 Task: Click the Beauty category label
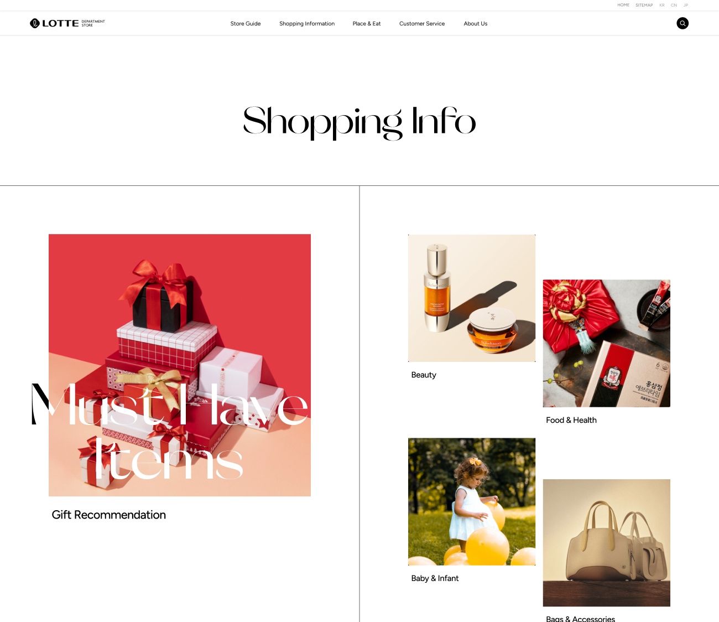click(424, 375)
